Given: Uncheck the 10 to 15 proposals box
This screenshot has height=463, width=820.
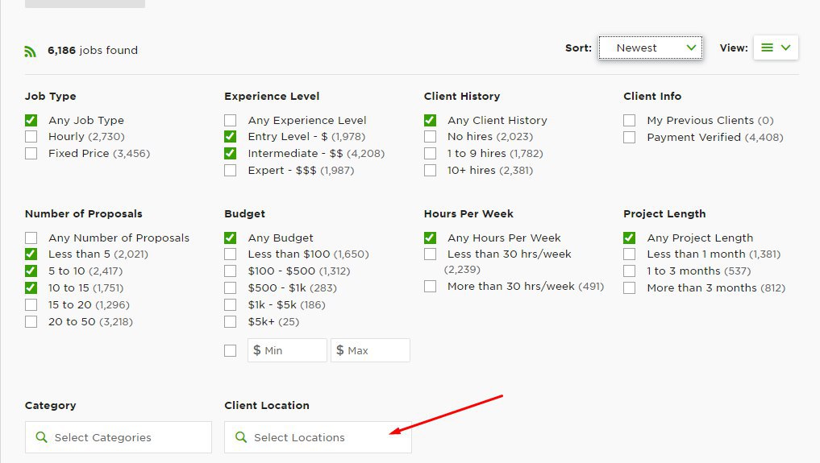Looking at the screenshot, I should 31,287.
